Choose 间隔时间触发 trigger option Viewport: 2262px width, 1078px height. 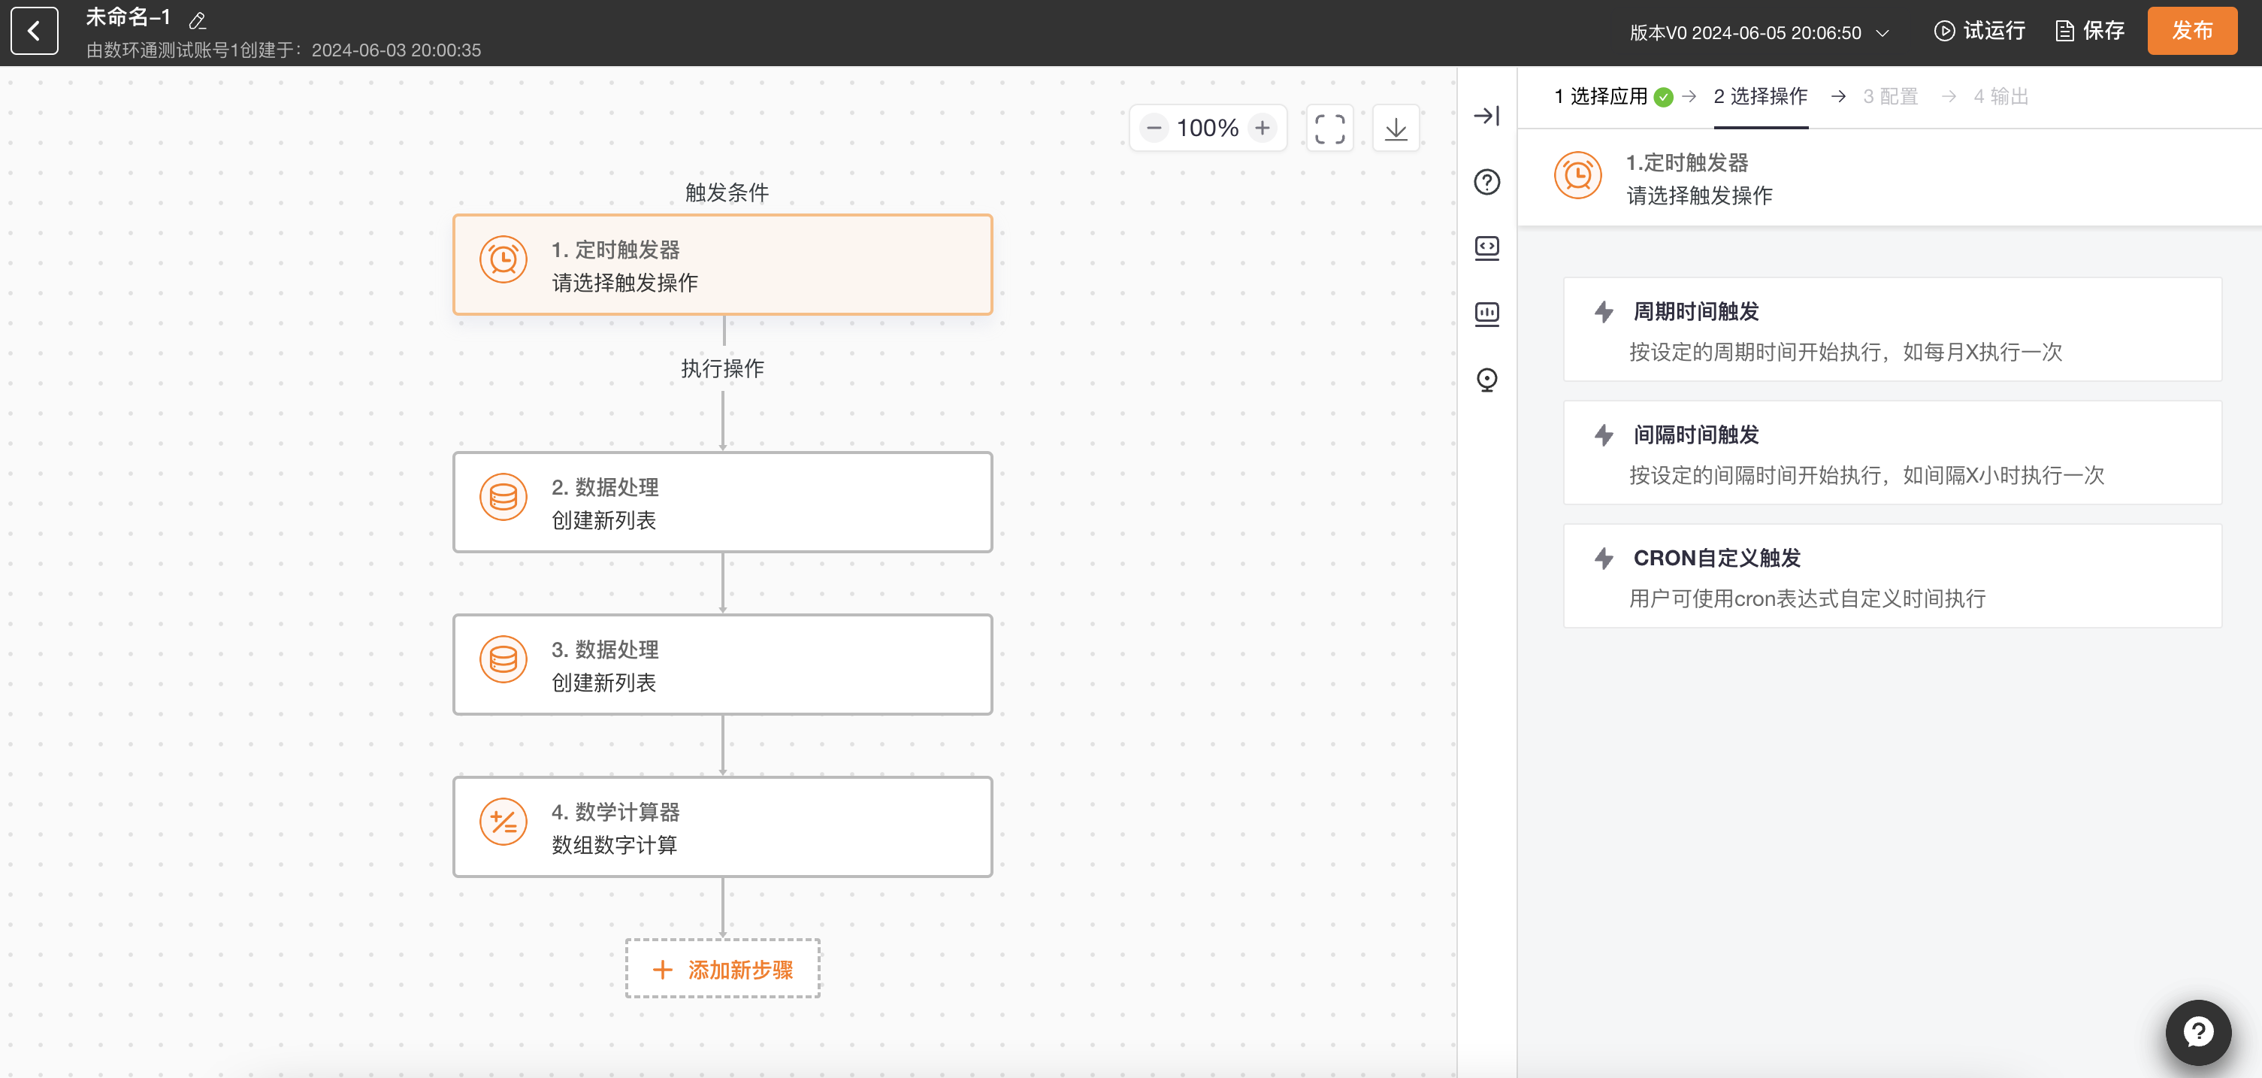(1892, 453)
